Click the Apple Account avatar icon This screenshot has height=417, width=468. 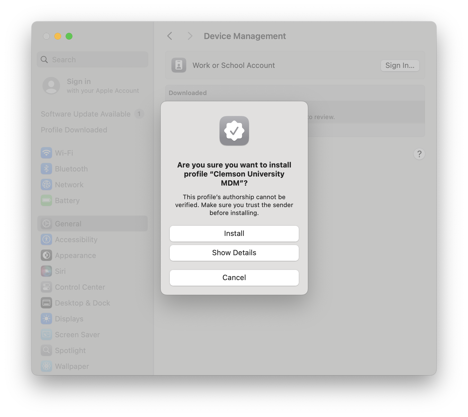(x=51, y=86)
